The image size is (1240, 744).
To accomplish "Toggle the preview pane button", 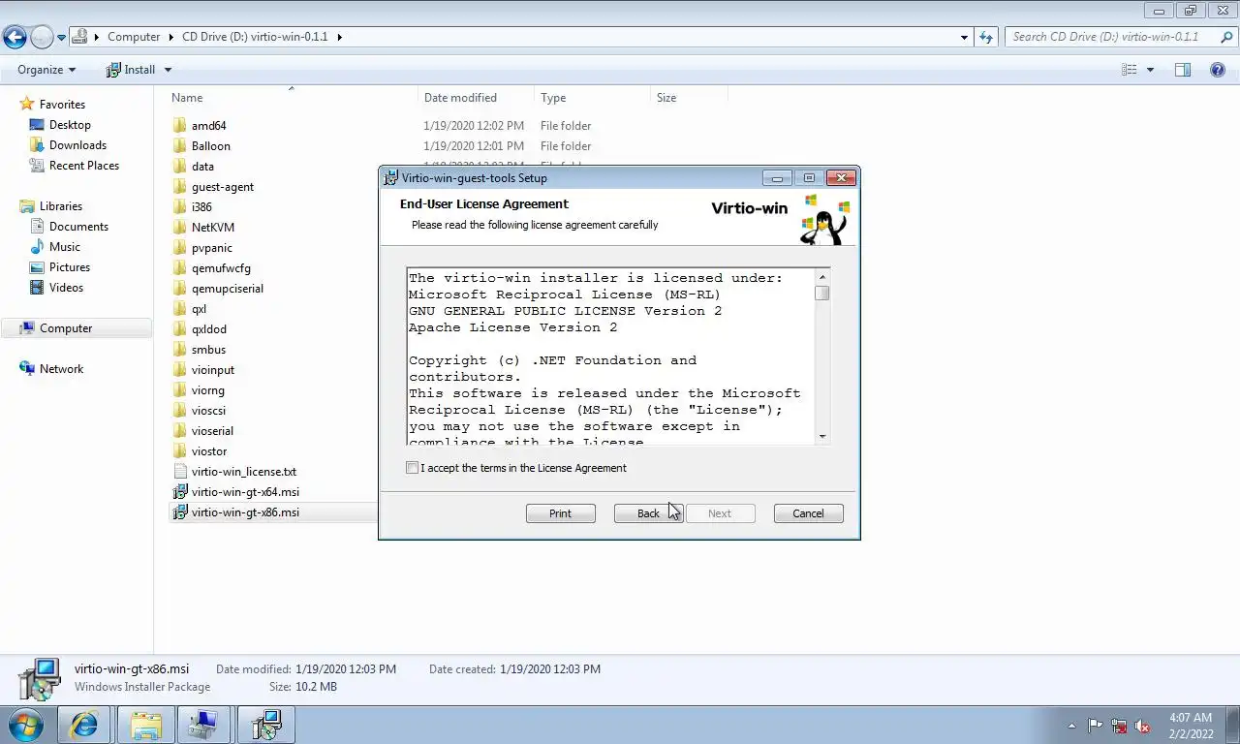I will pos(1183,70).
